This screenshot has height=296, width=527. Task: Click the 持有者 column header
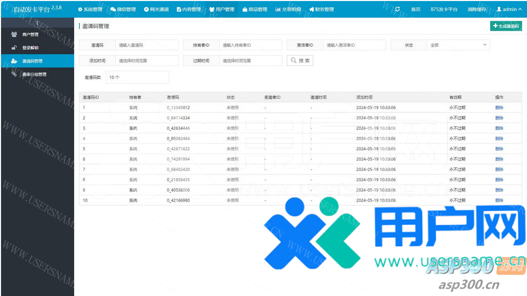135,97
